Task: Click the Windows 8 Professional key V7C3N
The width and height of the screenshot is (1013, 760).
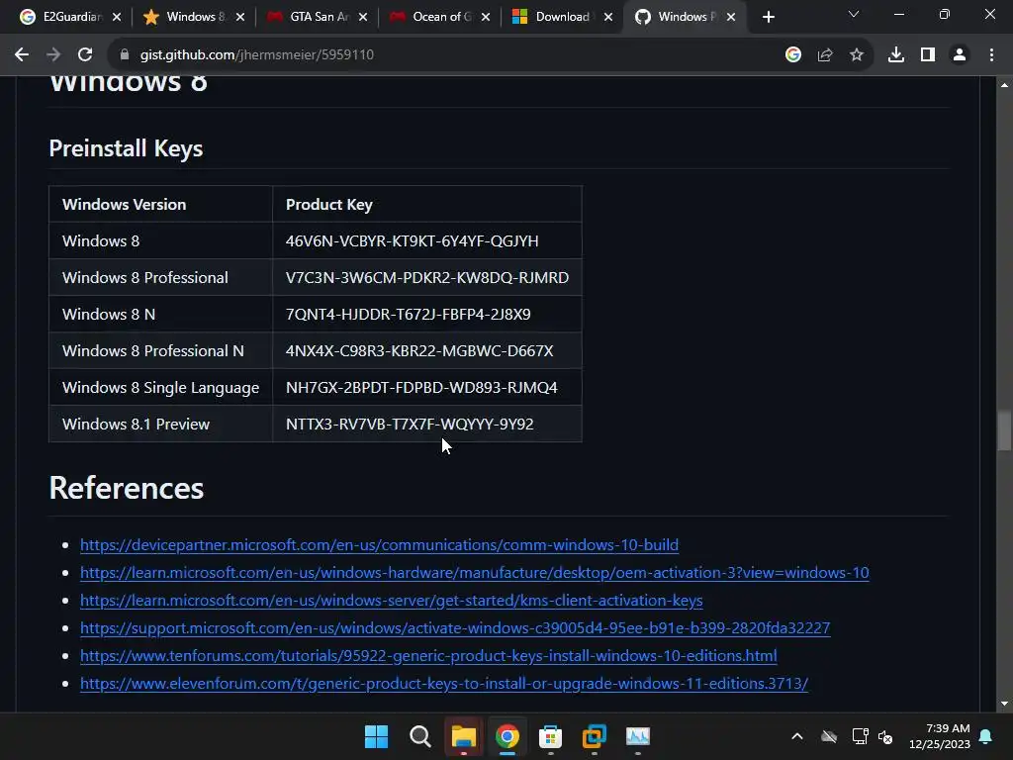Action: pos(427,278)
